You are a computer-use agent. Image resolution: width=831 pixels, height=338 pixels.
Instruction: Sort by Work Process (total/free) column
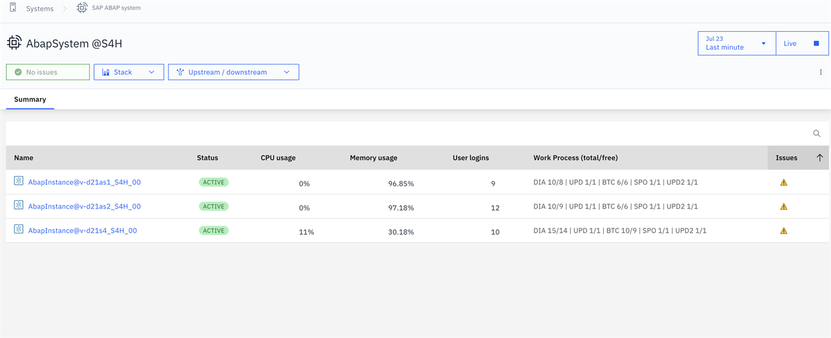(x=575, y=158)
